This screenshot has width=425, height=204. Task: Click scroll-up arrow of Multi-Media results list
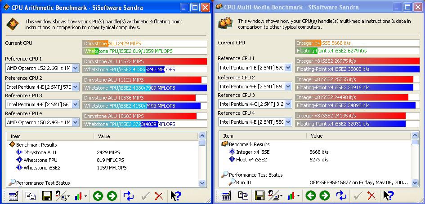(415, 136)
